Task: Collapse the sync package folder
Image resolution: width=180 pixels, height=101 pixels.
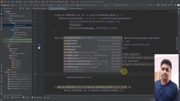Action: pos(10,23)
